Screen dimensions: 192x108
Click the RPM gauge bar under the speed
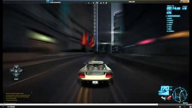(163, 93)
